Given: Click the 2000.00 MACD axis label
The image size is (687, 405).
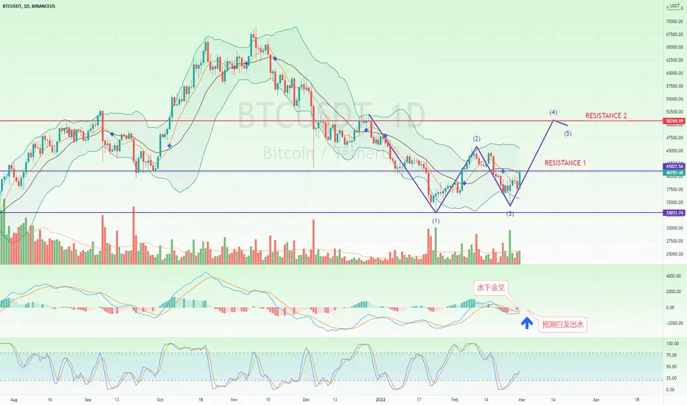Looking at the screenshot, I should point(674,292).
